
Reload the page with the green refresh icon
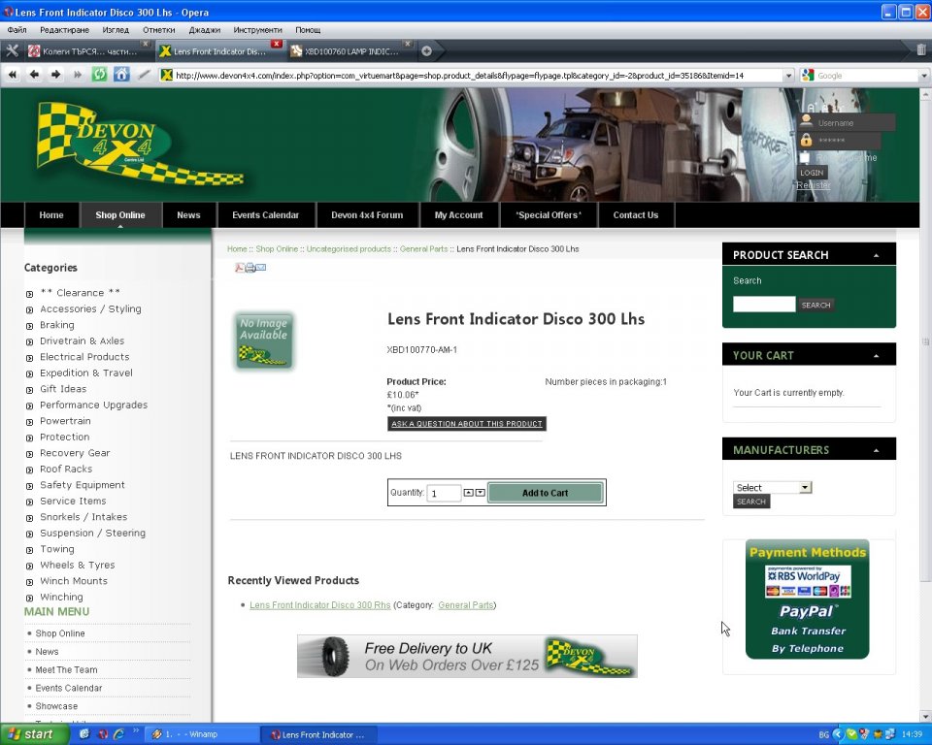[x=99, y=75]
